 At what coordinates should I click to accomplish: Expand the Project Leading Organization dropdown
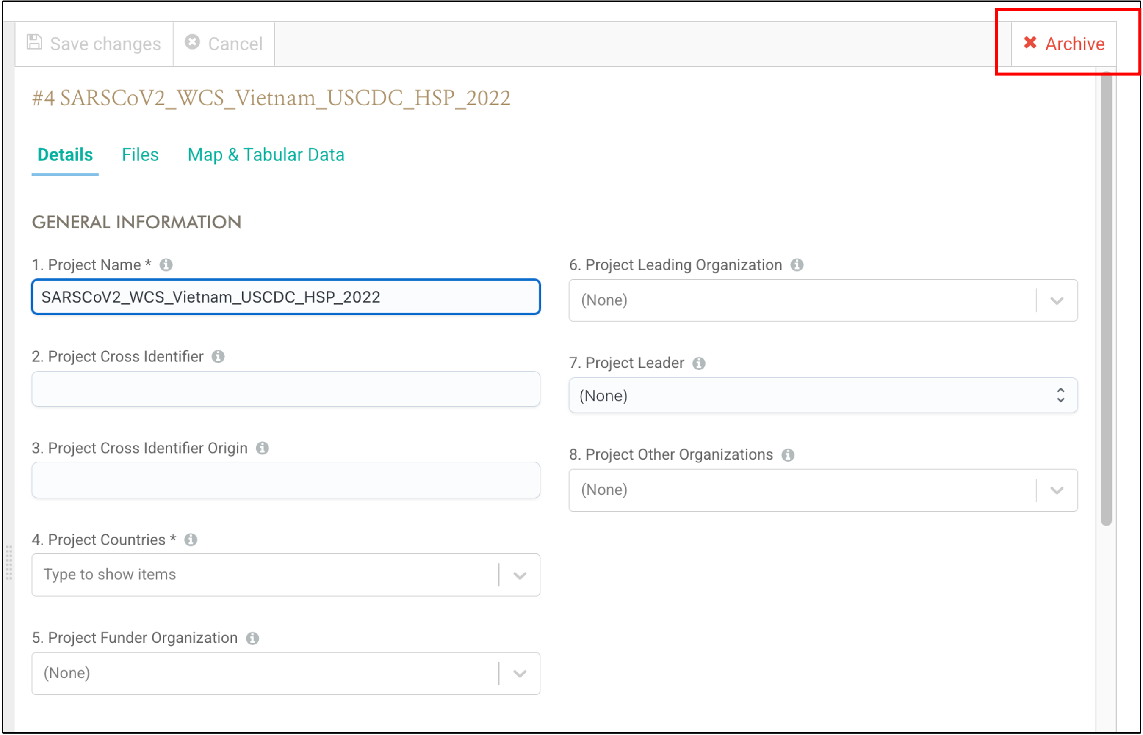(x=1057, y=301)
